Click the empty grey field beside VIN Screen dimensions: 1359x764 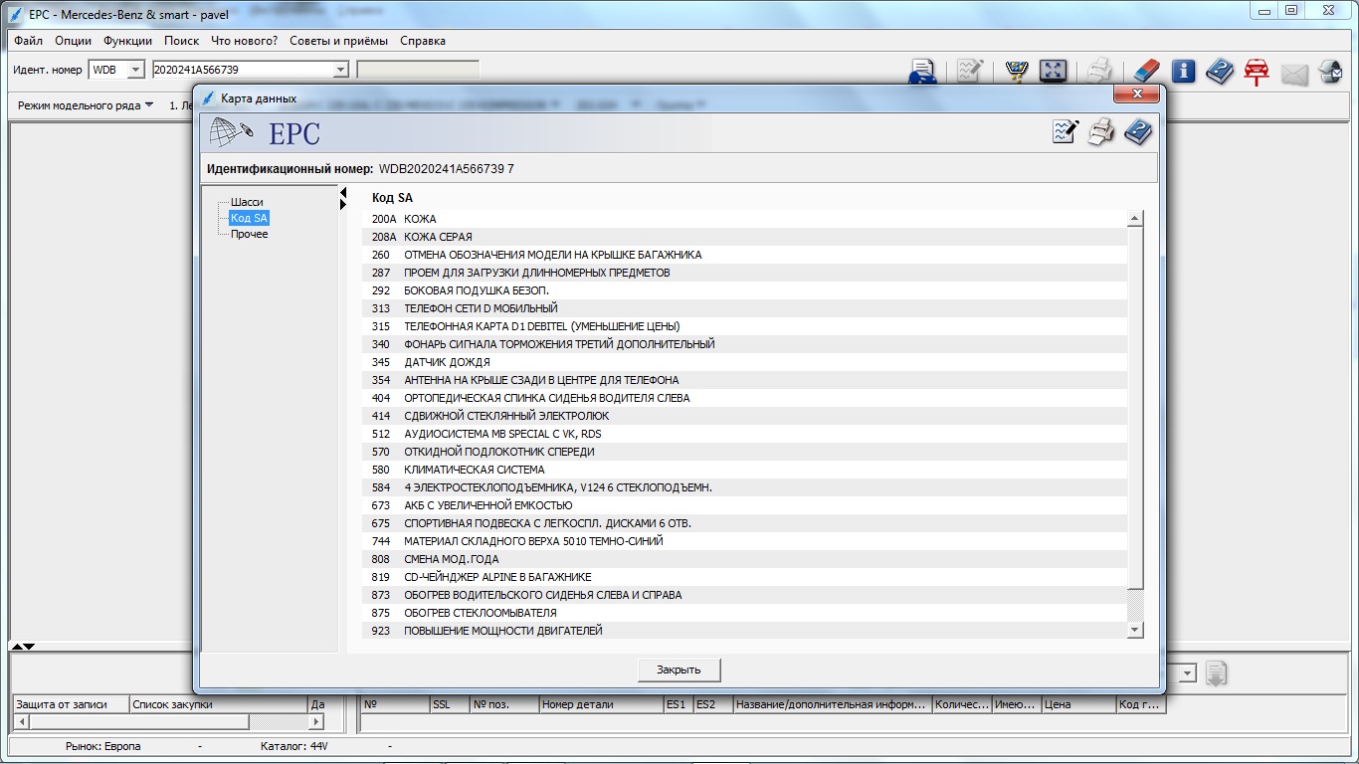418,70
